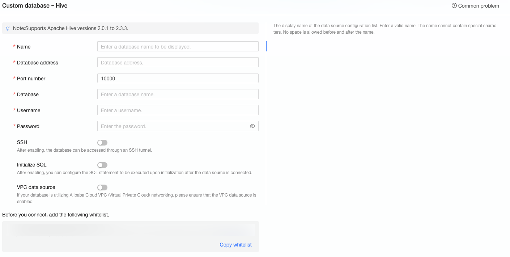Click the Custom database - Hive title

[x=35, y=5]
